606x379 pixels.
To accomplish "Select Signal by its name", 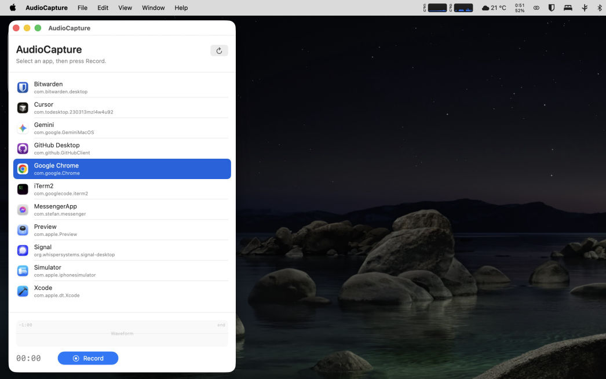I will (42, 247).
